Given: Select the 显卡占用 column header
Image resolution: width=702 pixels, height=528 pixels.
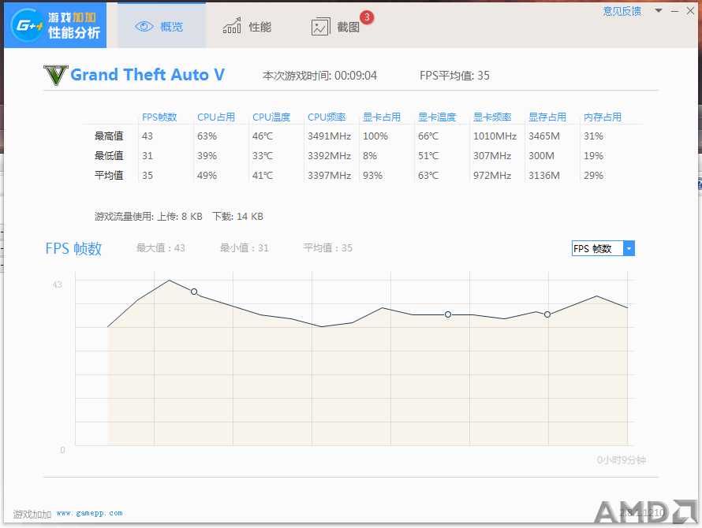Looking at the screenshot, I should 382,117.
